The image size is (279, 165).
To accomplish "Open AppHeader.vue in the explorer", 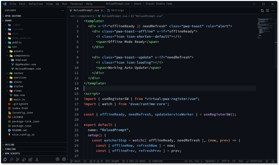I will pos(25,64).
